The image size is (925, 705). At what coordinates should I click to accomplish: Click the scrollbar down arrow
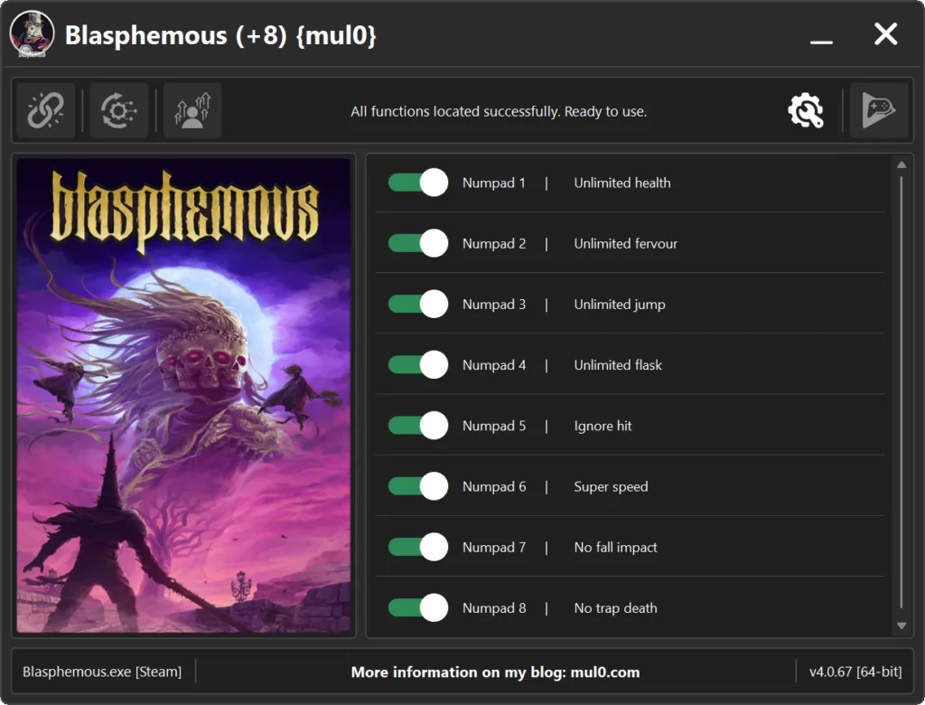[x=902, y=625]
